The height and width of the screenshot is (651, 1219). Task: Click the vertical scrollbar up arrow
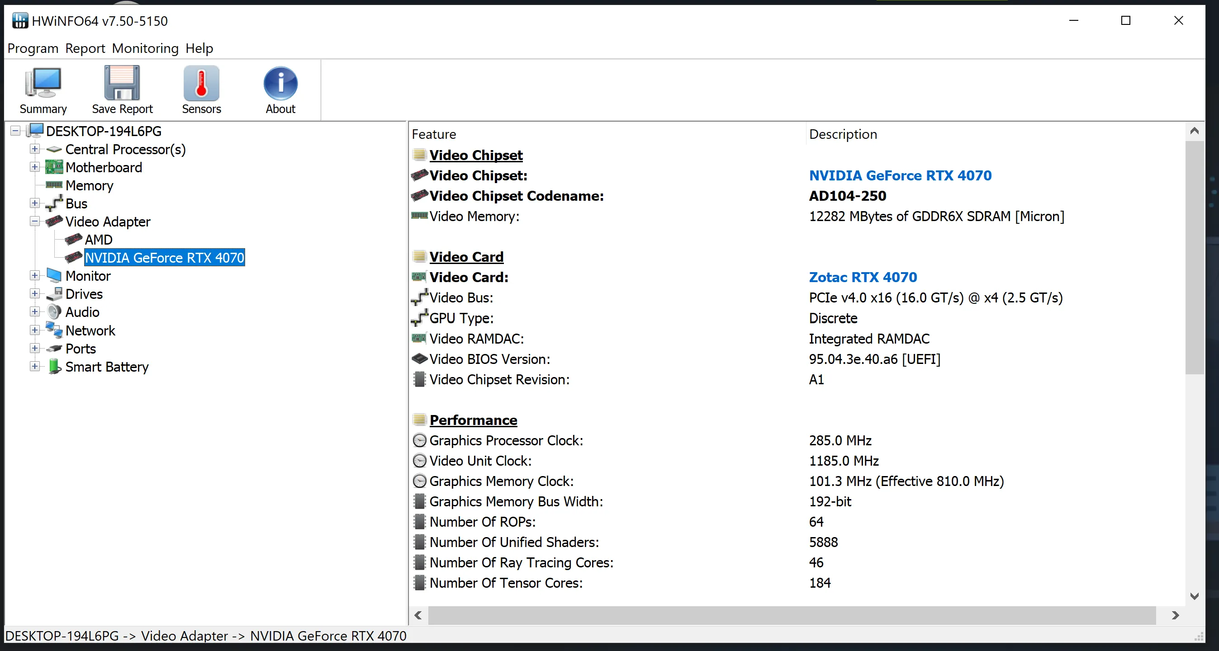click(1195, 131)
